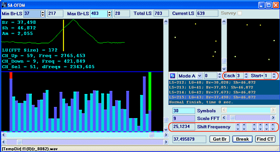This screenshot has height=152, width=280.
Task: Click the yellow marker line in spectrum plot
Action: 63,35
